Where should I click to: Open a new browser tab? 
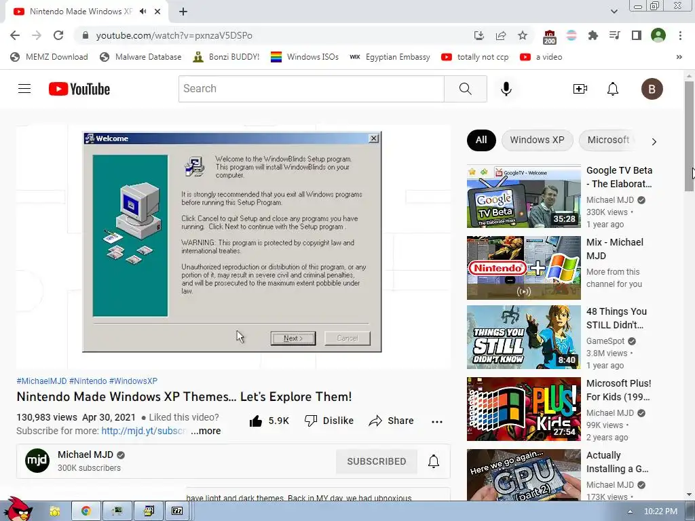pyautogui.click(x=183, y=12)
